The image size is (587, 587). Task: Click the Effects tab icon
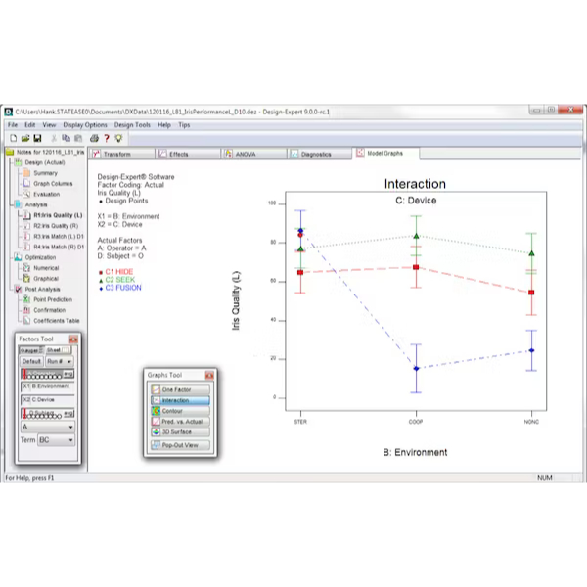(162, 154)
